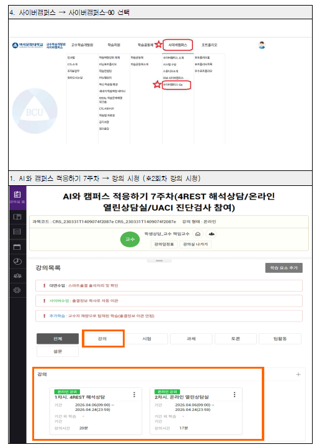317x447 pixels.
Task: Choose 사이버캠퍼스-Go from the dropdown menu
Action: 176,85
